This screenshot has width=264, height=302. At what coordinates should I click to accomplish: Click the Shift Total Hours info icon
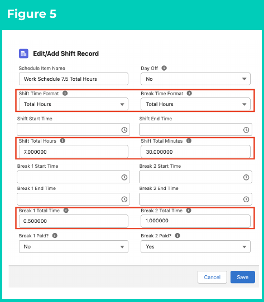pos(63,140)
